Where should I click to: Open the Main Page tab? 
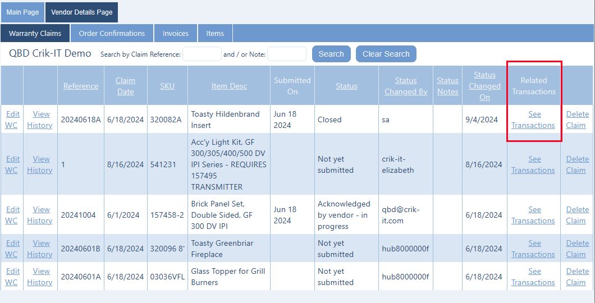click(x=22, y=12)
